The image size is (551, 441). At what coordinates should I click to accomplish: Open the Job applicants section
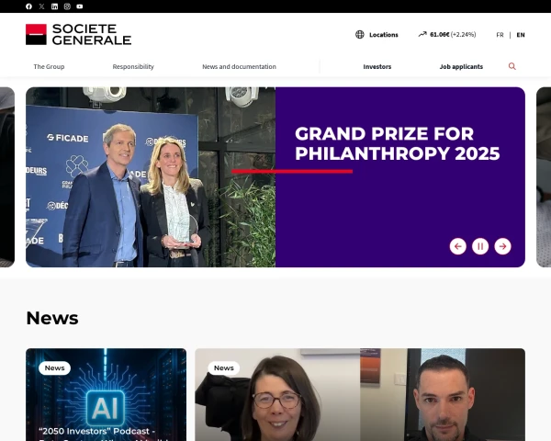pyautogui.click(x=461, y=66)
